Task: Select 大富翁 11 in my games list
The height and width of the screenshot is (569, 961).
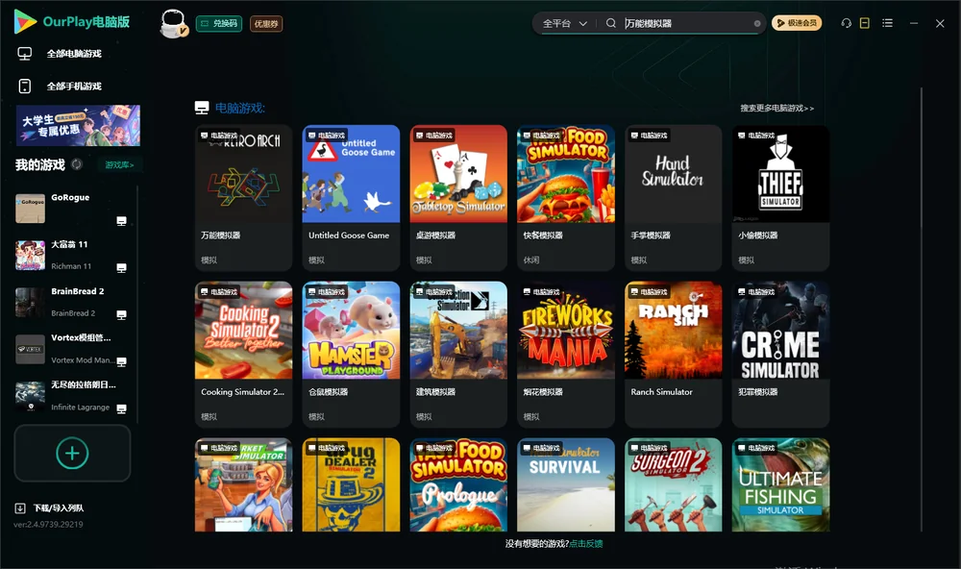Action: pos(75,256)
